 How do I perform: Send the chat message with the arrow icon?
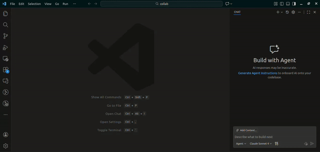tap(312, 144)
